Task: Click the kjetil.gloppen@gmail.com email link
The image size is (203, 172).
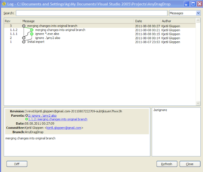Action: tap(64, 128)
